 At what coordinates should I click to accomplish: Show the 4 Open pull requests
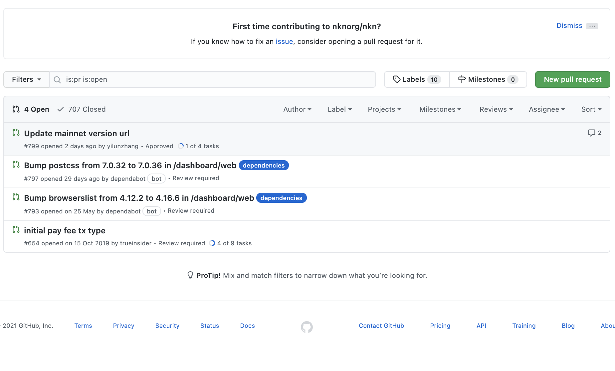(31, 109)
